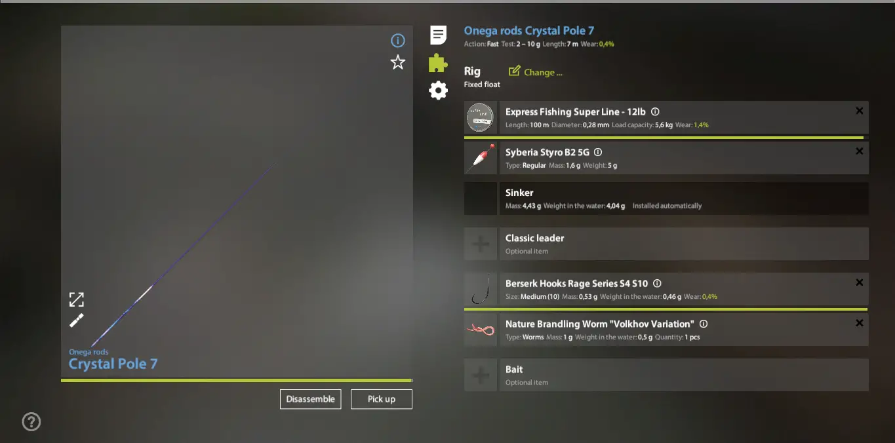895x443 pixels.
Task: Click the green wear bar under preview
Action: 237,380
